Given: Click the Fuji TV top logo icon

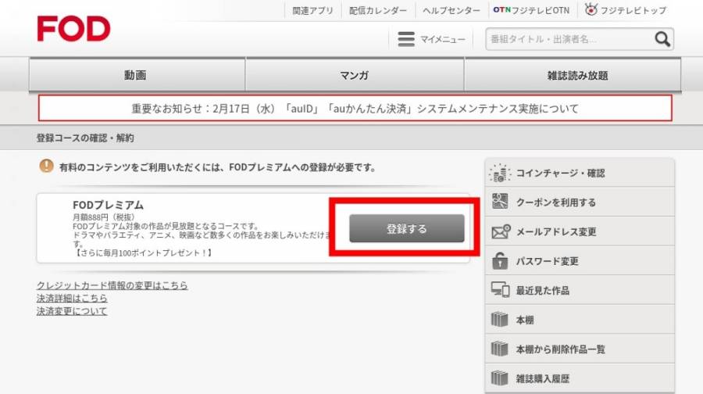Looking at the screenshot, I should [591, 9].
